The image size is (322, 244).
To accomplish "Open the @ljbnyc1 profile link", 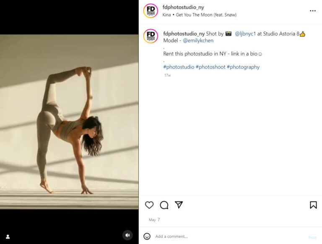I will (x=245, y=34).
